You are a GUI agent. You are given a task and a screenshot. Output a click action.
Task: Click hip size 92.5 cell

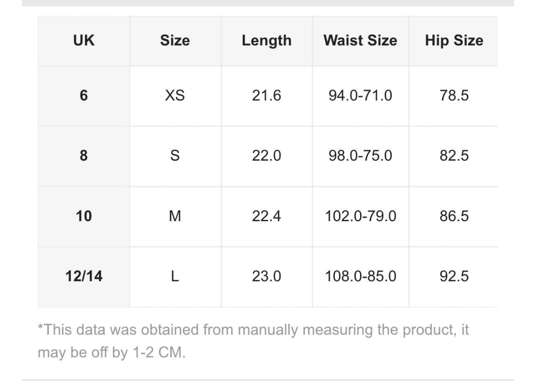(x=454, y=277)
